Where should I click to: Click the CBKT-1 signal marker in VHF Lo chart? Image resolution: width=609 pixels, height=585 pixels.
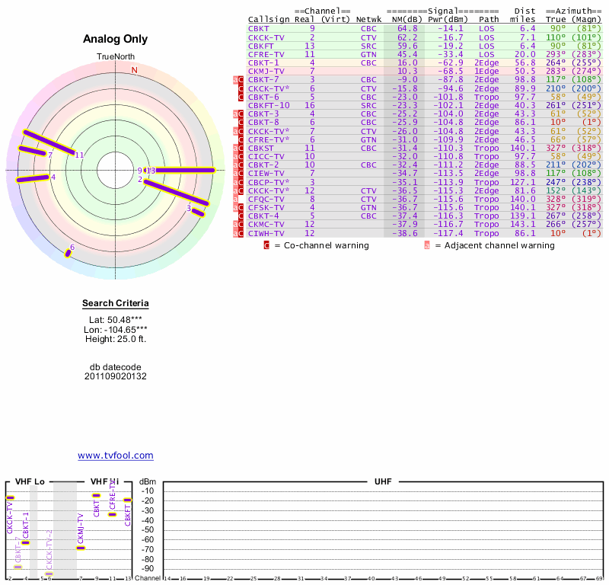pyautogui.click(x=25, y=542)
